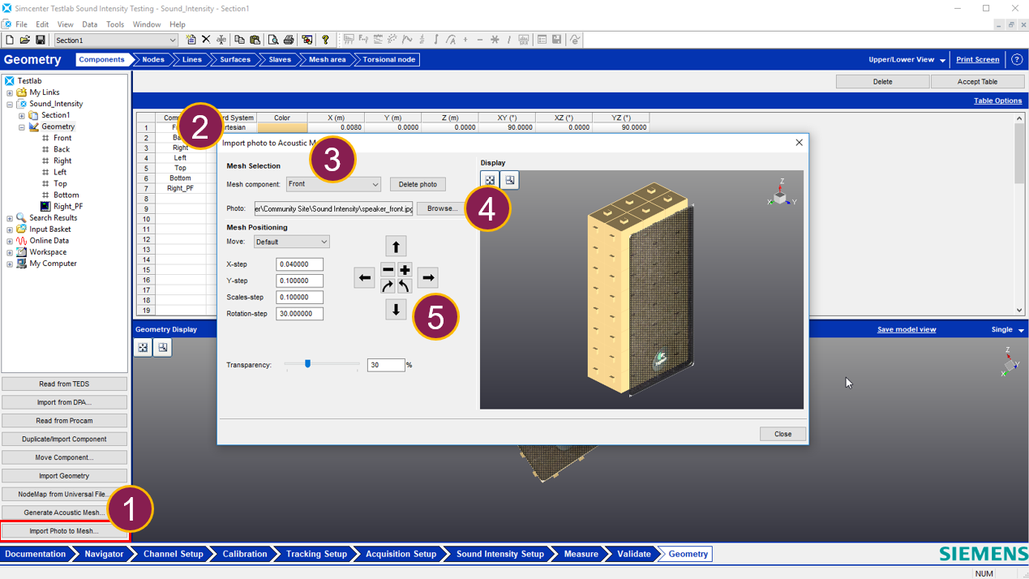The width and height of the screenshot is (1029, 579).
Task: Click the plus scale-up button
Action: [x=405, y=269]
